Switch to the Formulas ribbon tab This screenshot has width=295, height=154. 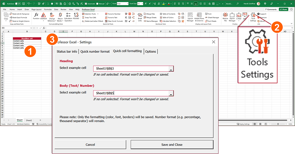(x=48, y=9)
